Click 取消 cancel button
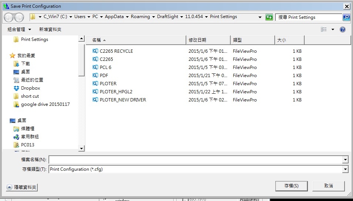353x201 pixels. pos(329,186)
